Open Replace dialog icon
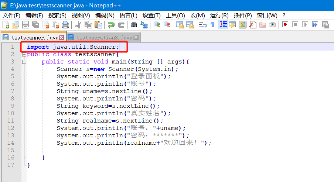Image resolution: width=334 pixels, height=182 pixels. [x=144, y=25]
